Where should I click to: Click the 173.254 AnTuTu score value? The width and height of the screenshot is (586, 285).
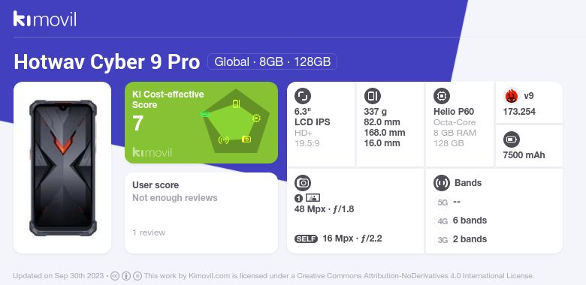pyautogui.click(x=519, y=112)
